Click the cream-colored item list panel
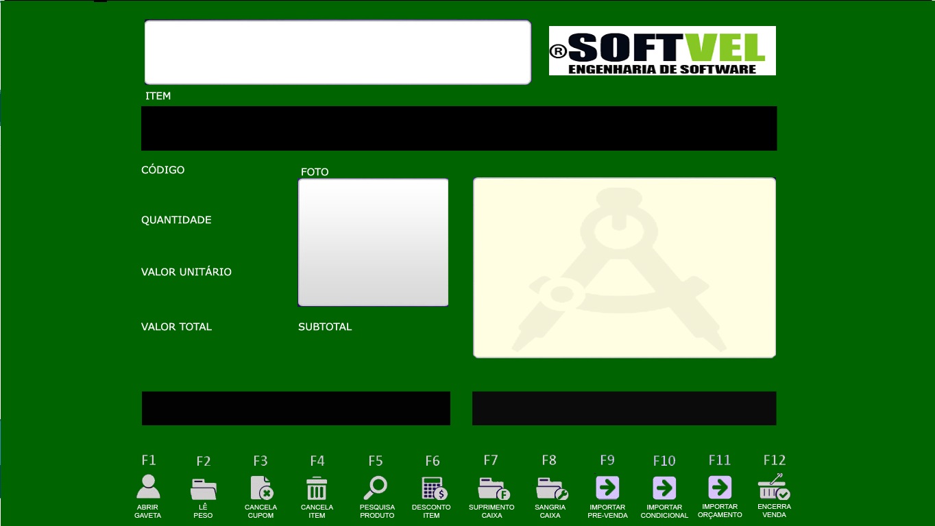 [624, 268]
